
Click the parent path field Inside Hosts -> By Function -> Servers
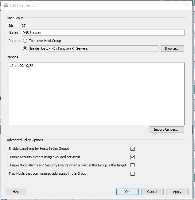[94, 48]
